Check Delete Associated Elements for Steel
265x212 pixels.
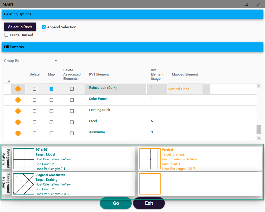(72, 122)
